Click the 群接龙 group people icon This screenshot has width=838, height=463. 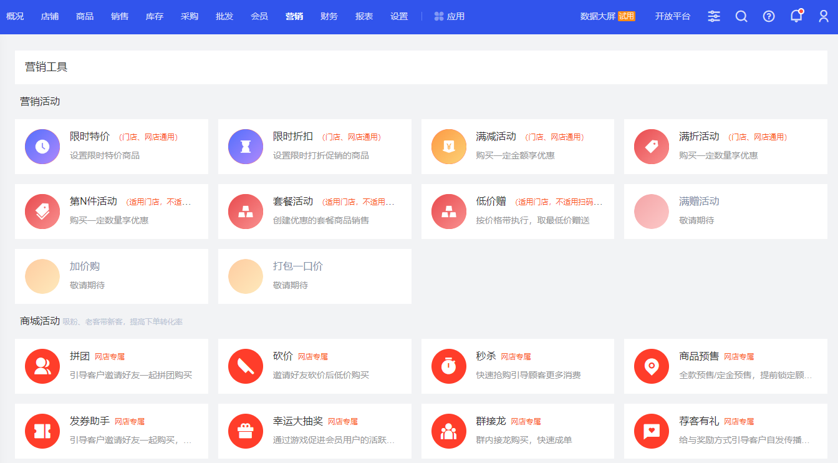click(x=449, y=431)
